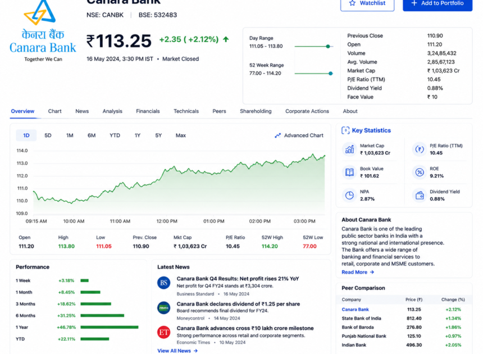Select the 5D chart range

[x=48, y=135]
